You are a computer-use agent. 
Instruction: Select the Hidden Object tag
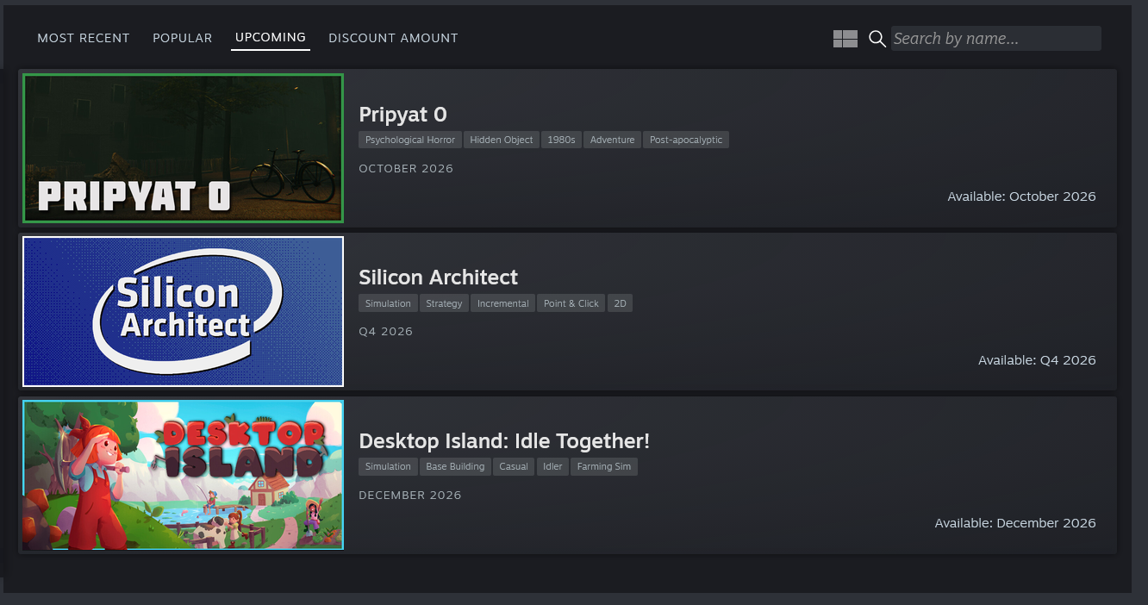click(502, 140)
